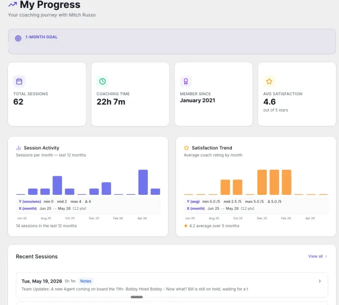Click the 'Tue, May 19, 2026' session date
This screenshot has height=305, width=339.
click(42, 281)
